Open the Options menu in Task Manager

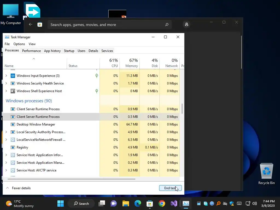[19, 44]
